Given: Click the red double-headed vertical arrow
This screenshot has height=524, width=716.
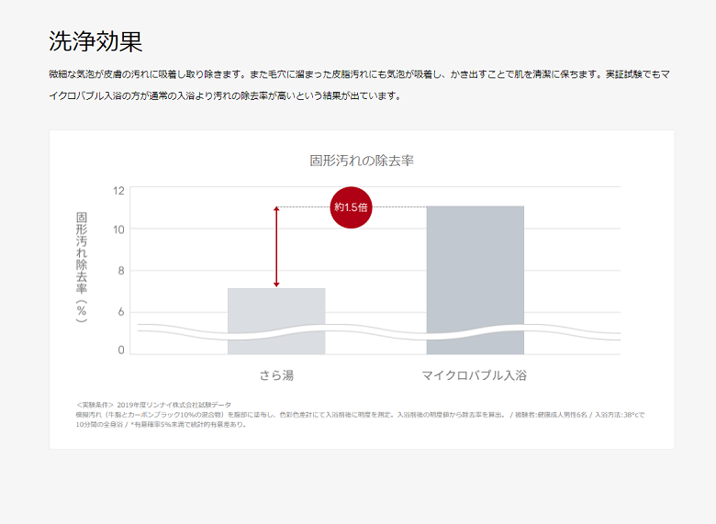Looking at the screenshot, I should click(x=276, y=247).
